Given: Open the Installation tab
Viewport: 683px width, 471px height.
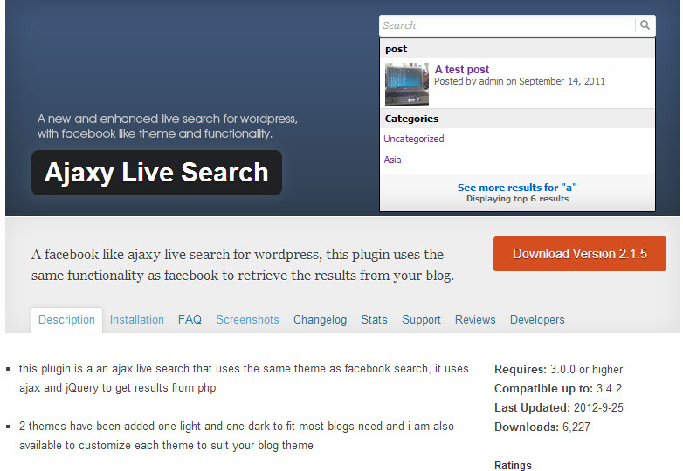Looking at the screenshot, I should point(137,319).
